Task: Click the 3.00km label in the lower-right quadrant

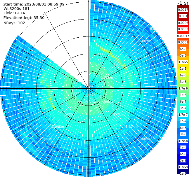Action: (131, 127)
